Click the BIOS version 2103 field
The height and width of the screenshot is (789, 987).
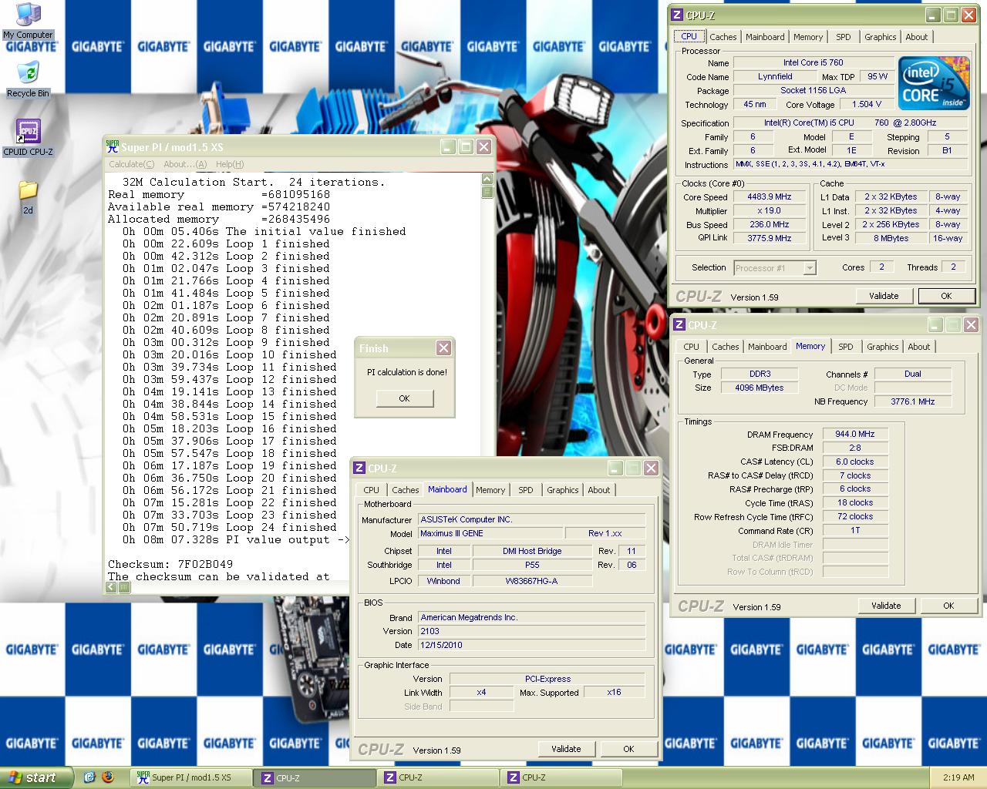click(532, 631)
